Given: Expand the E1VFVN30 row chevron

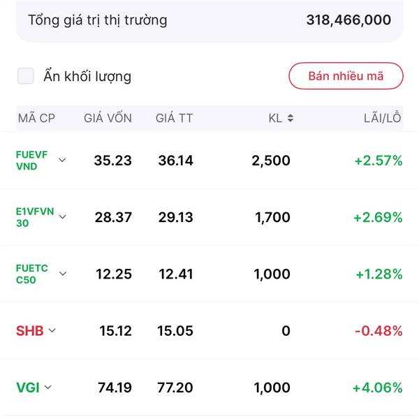Looking at the screenshot, I should pos(62,216).
